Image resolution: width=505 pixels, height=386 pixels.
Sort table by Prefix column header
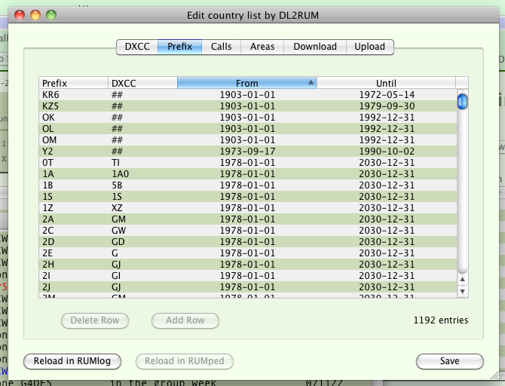click(x=73, y=83)
